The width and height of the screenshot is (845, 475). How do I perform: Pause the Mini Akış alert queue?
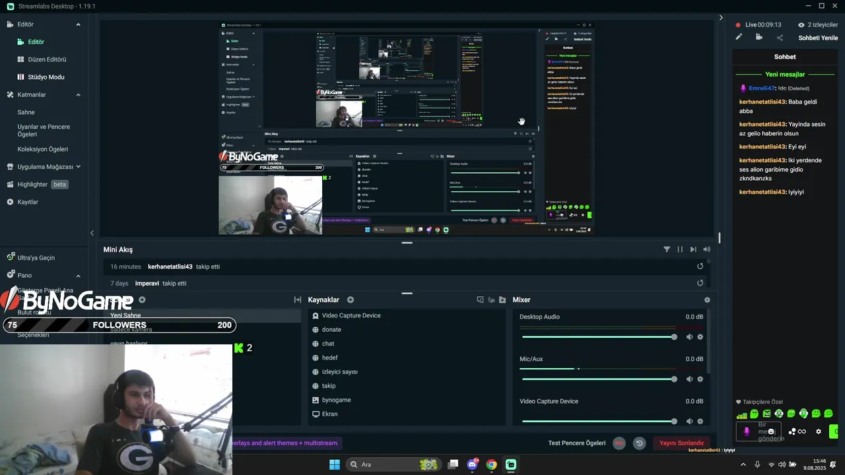(680, 249)
